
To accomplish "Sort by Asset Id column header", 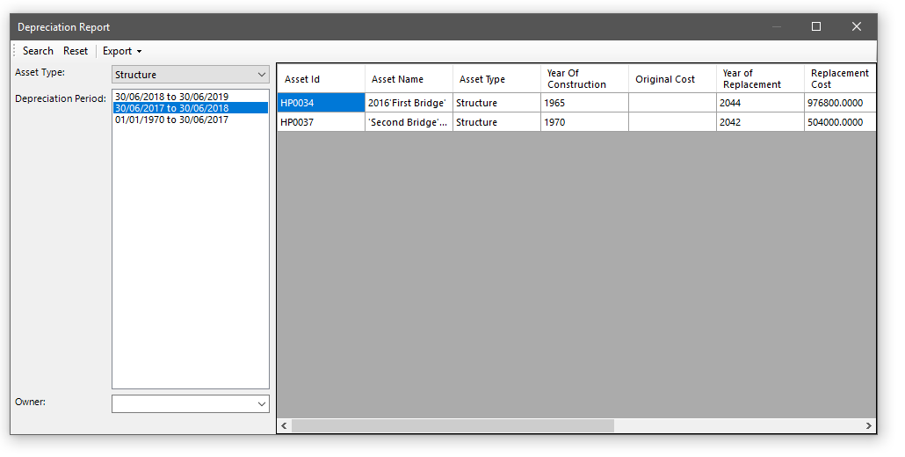I will click(320, 79).
